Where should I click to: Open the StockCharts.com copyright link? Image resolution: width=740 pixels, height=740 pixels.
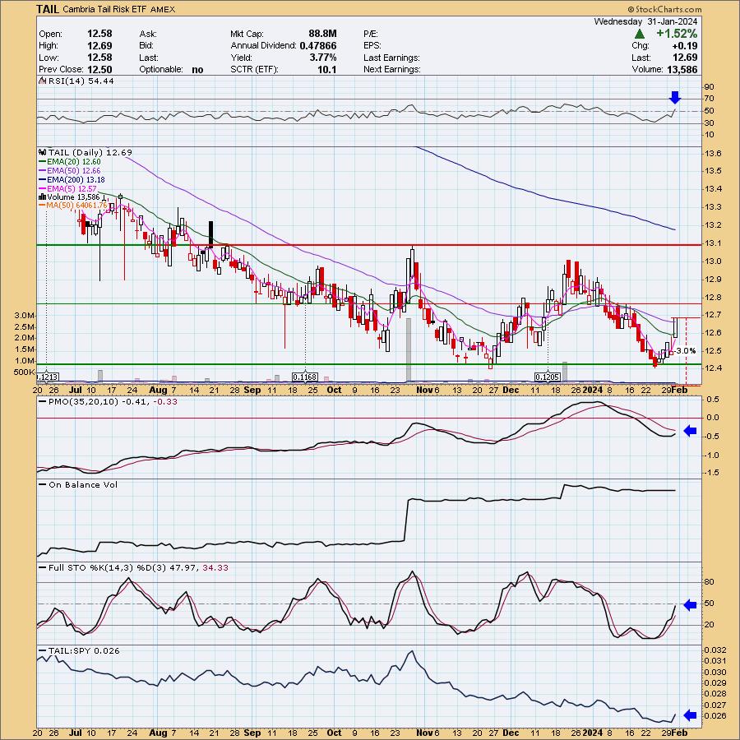pos(664,9)
